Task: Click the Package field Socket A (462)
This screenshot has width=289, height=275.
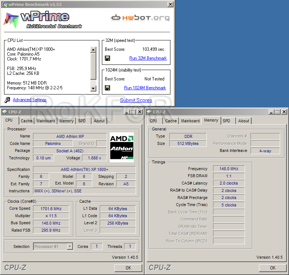Action: click(70, 151)
